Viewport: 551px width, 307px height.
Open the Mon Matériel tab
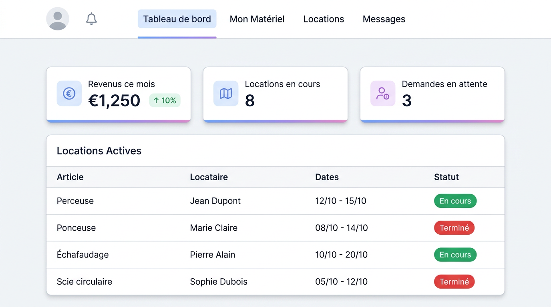pos(257,19)
